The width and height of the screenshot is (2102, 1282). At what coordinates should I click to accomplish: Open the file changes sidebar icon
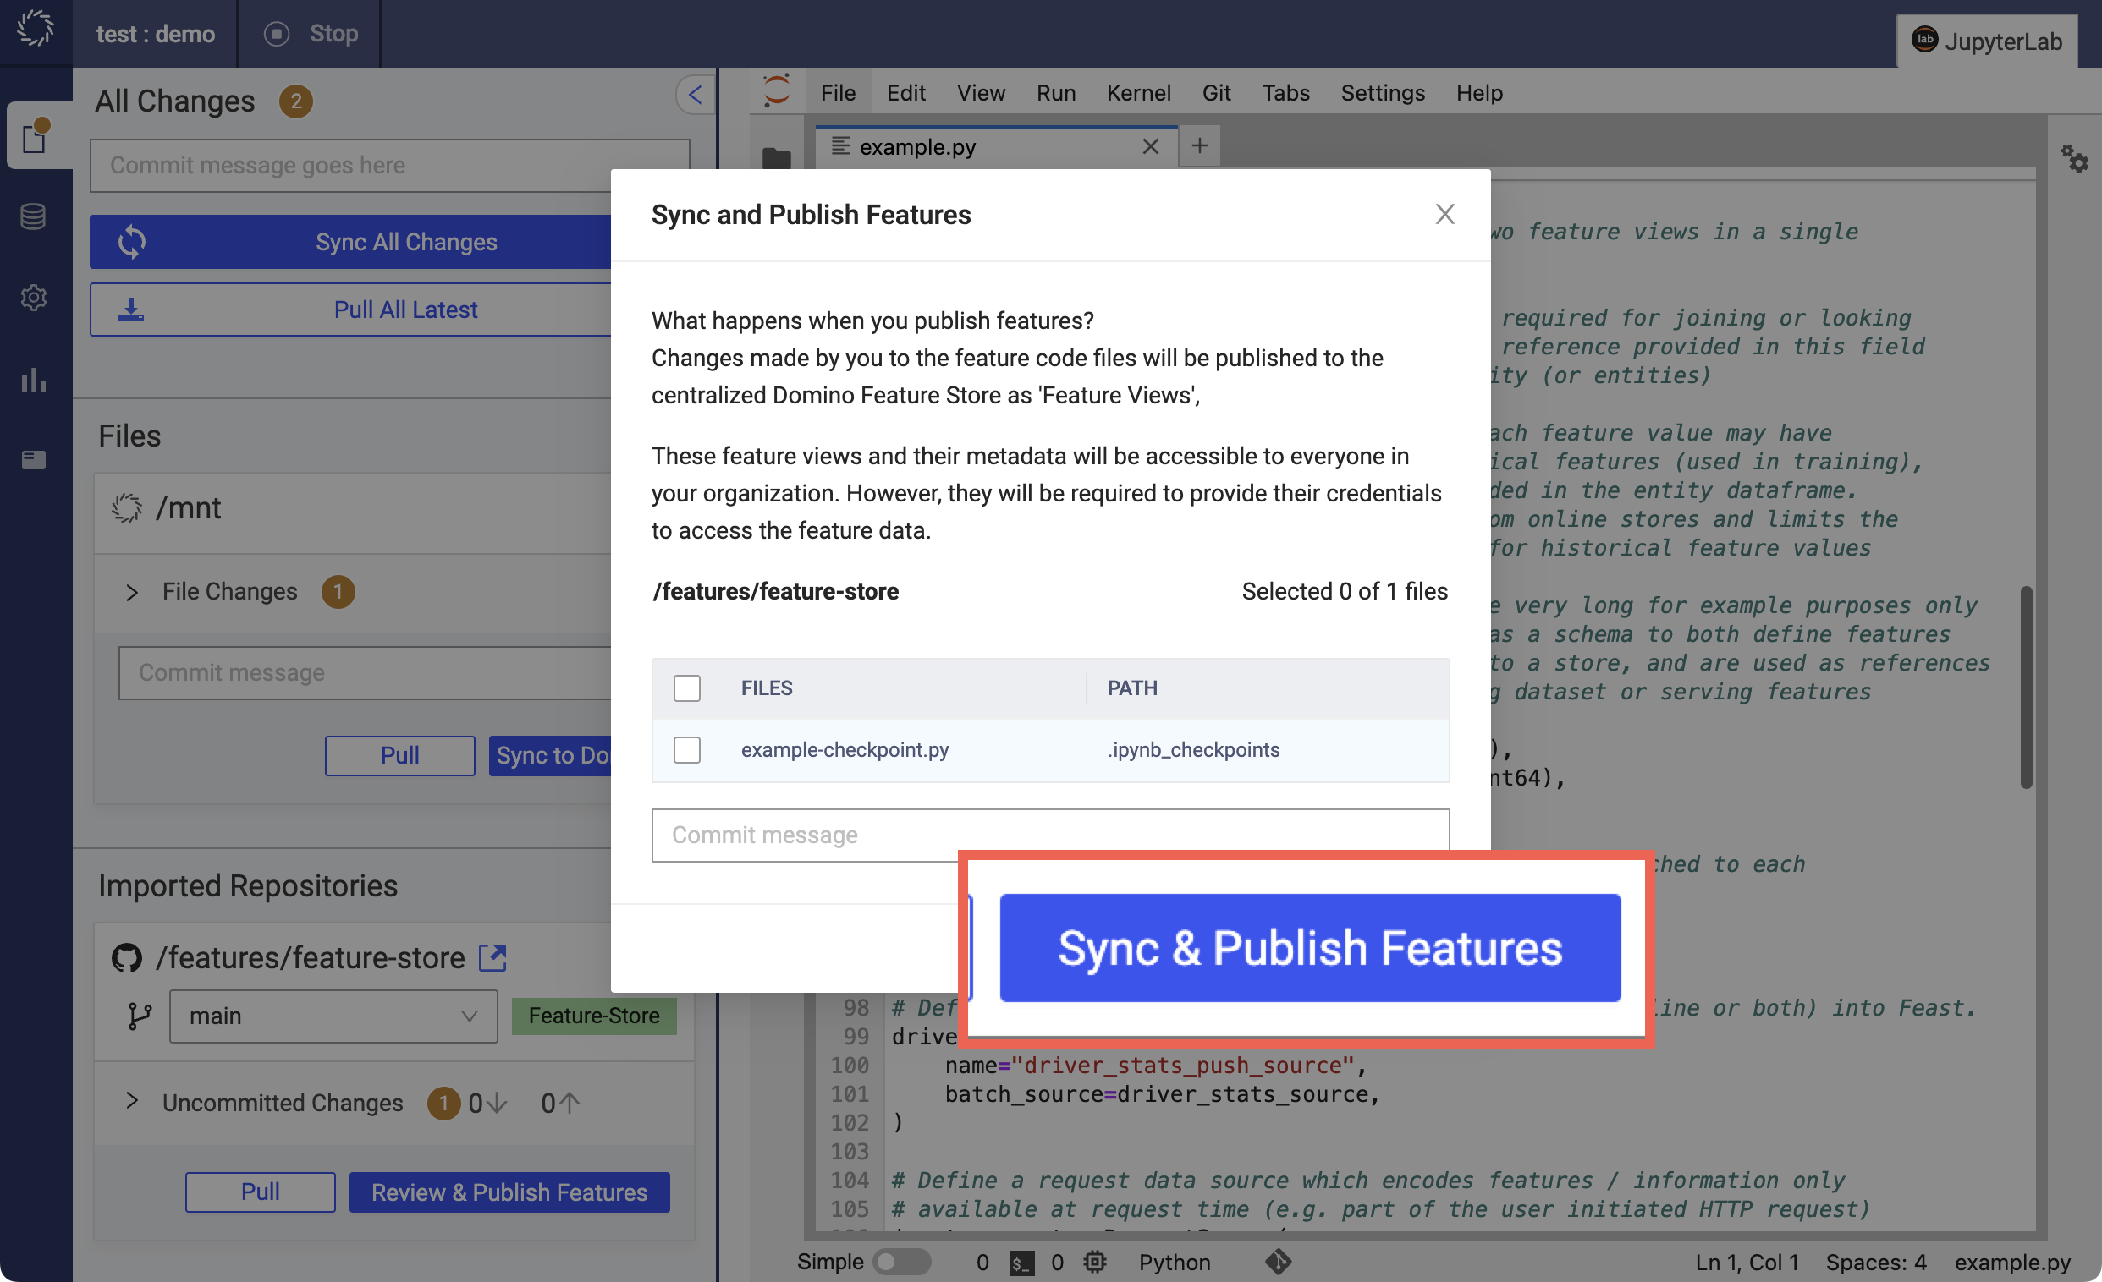click(35, 136)
